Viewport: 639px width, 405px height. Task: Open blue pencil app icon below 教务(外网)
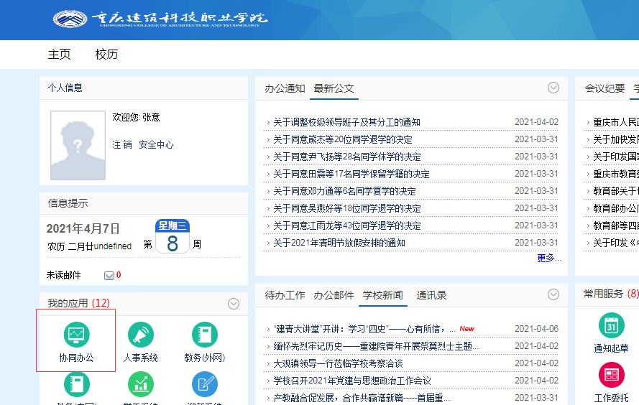coord(205,384)
